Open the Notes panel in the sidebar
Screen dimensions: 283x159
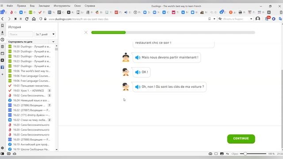click(2, 46)
